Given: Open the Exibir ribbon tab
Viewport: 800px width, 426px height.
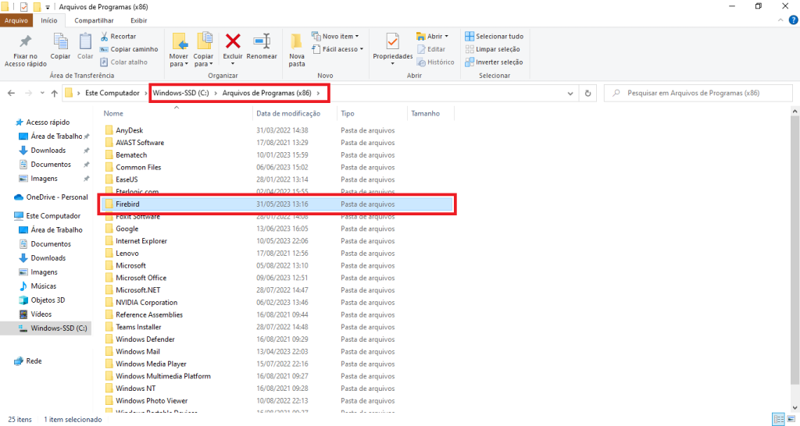Looking at the screenshot, I should 138,20.
